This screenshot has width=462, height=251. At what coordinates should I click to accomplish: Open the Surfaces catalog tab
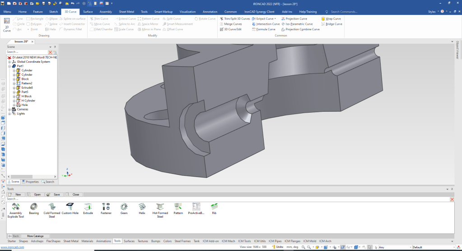click(x=129, y=241)
